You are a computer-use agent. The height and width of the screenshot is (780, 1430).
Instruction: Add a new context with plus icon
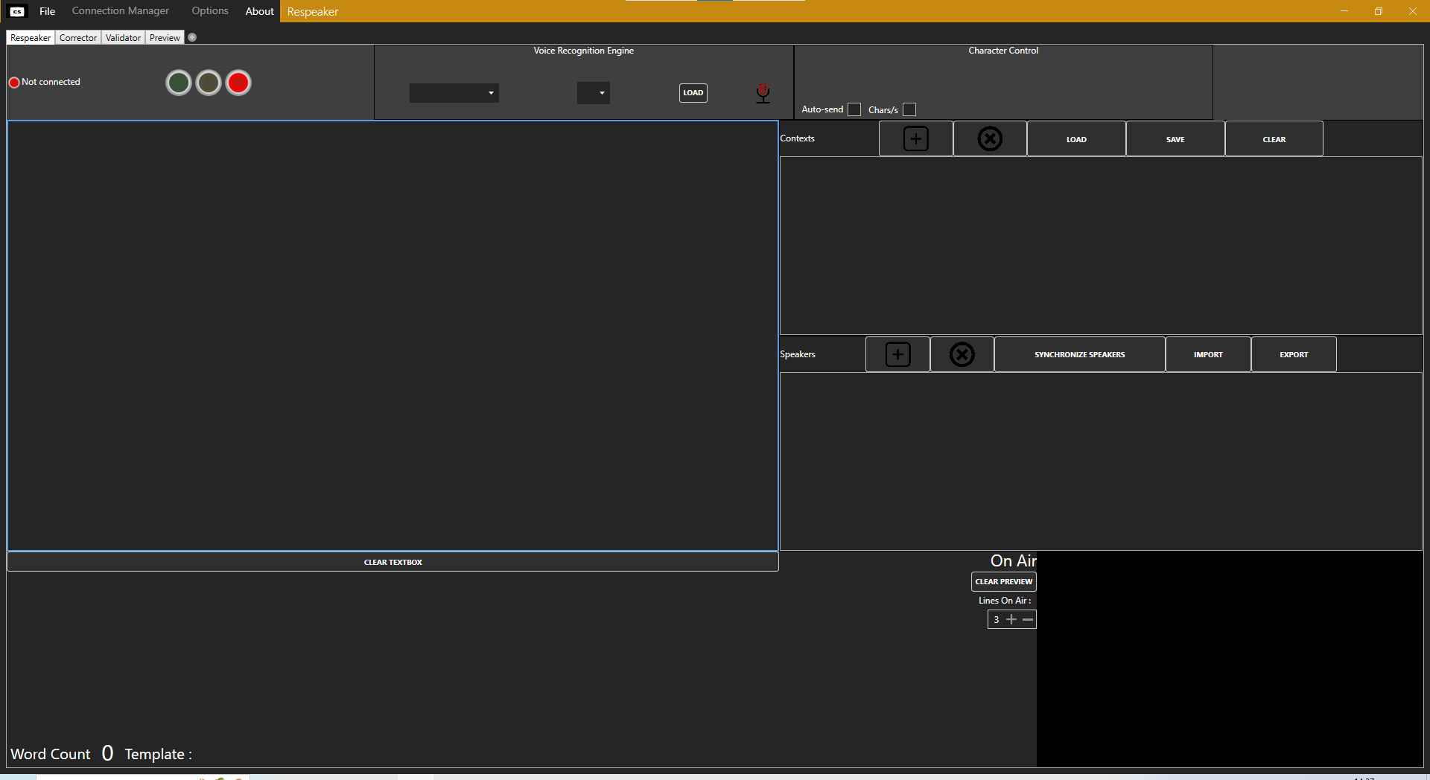pyautogui.click(x=915, y=138)
